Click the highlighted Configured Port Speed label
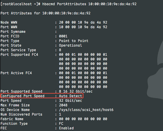The image size is (163, 131). pyautogui.click(x=22, y=96)
